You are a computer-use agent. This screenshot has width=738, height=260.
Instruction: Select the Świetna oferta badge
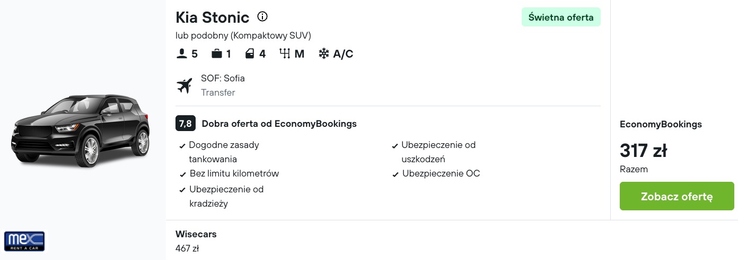(561, 17)
